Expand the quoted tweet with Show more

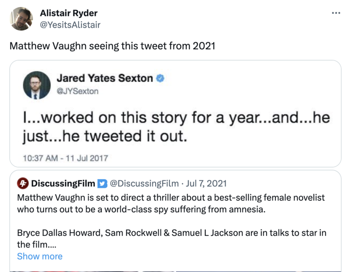coord(40,256)
